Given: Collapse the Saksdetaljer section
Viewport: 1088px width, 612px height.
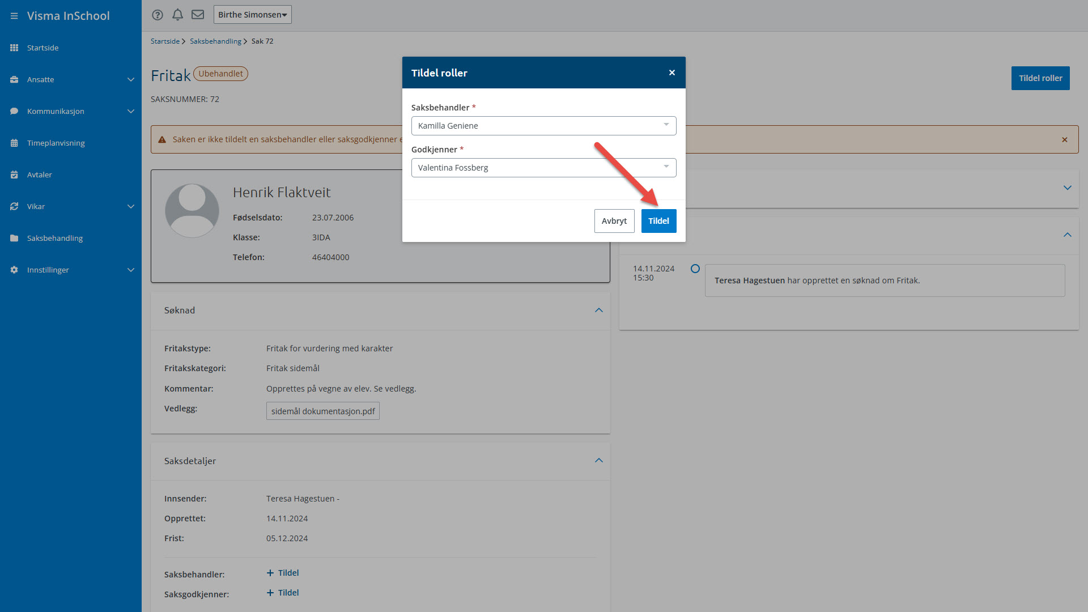Looking at the screenshot, I should (x=599, y=461).
